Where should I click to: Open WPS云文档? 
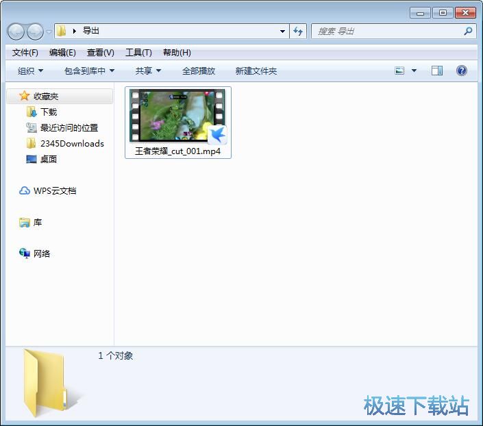click(55, 191)
